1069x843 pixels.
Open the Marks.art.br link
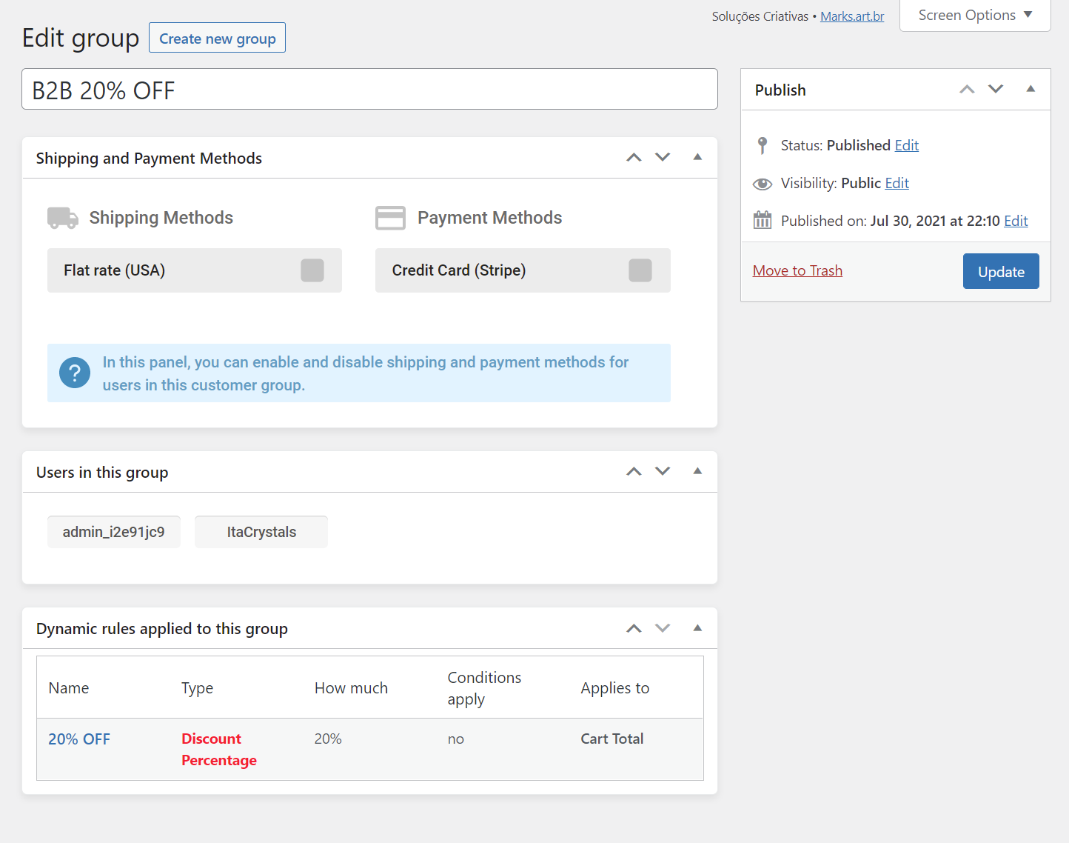pos(852,16)
